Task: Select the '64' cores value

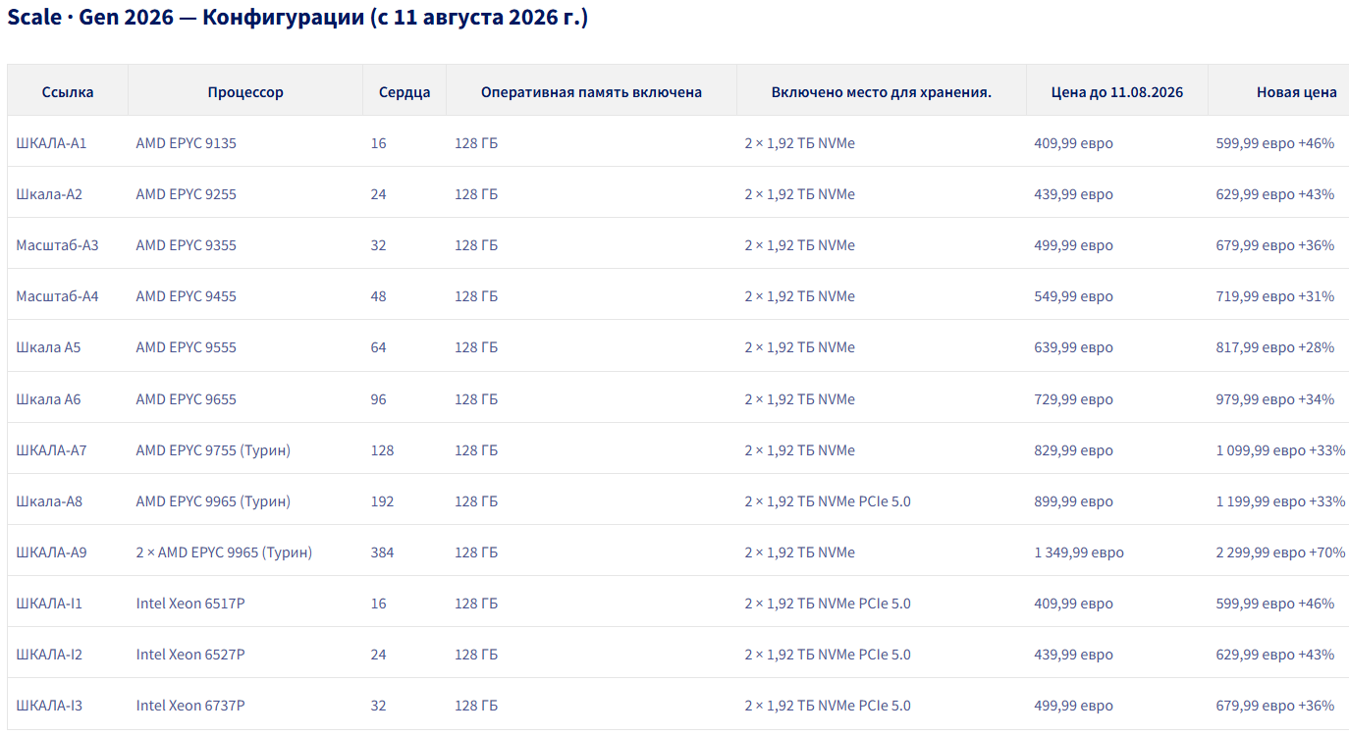Action: pos(379,347)
